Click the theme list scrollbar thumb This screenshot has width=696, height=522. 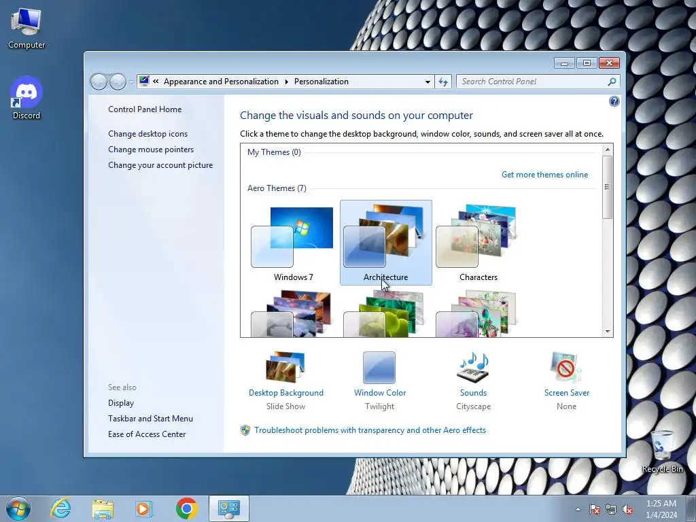click(x=608, y=187)
